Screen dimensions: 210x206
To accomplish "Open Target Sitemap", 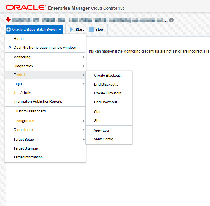I will tap(45, 148).
